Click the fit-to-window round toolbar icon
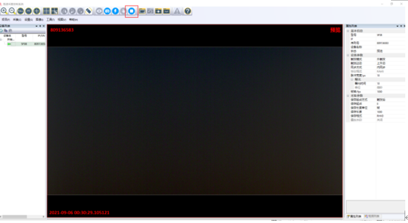This screenshot has width=408, height=223. point(29,11)
